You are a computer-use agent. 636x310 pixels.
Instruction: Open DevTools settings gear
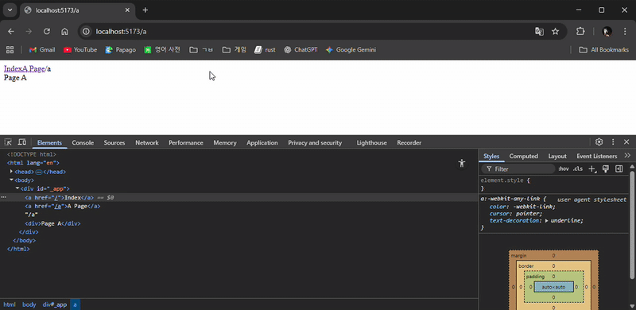click(x=599, y=142)
